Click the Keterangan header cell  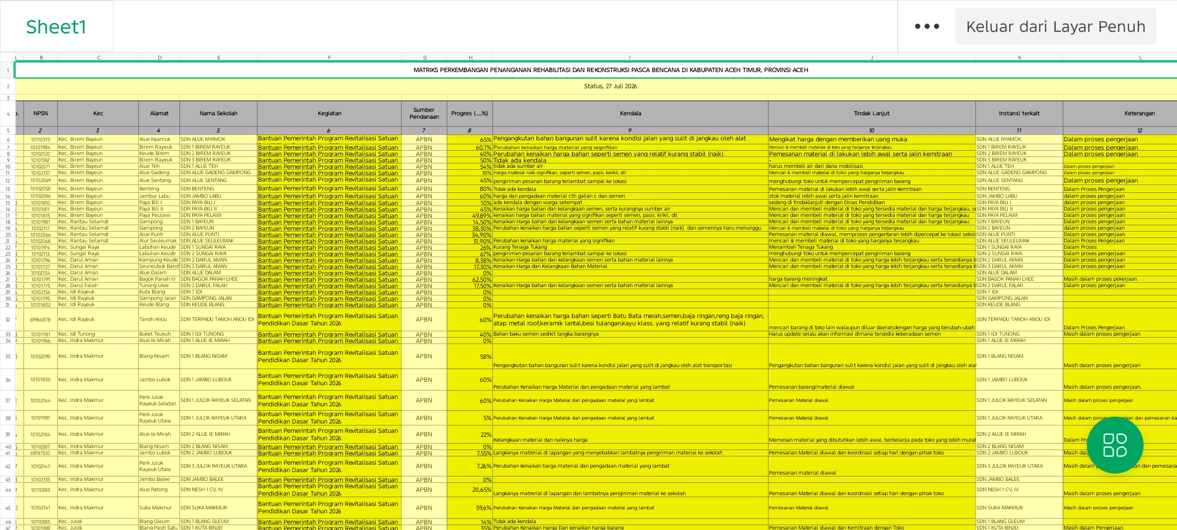point(1120,113)
